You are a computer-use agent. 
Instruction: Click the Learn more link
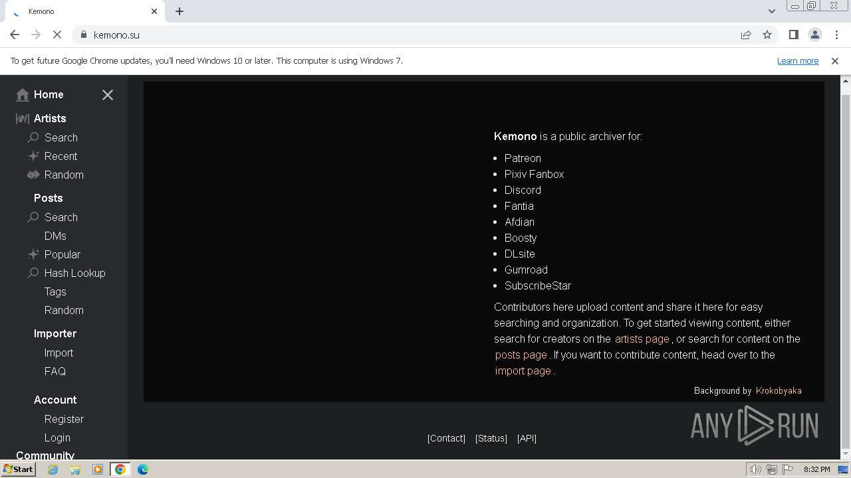798,60
